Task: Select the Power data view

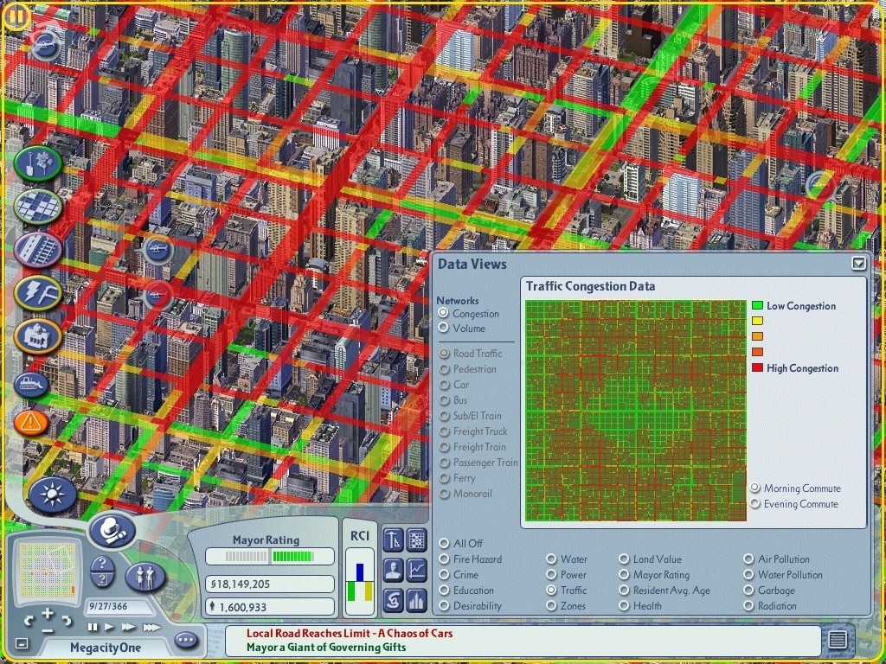Action: point(551,575)
